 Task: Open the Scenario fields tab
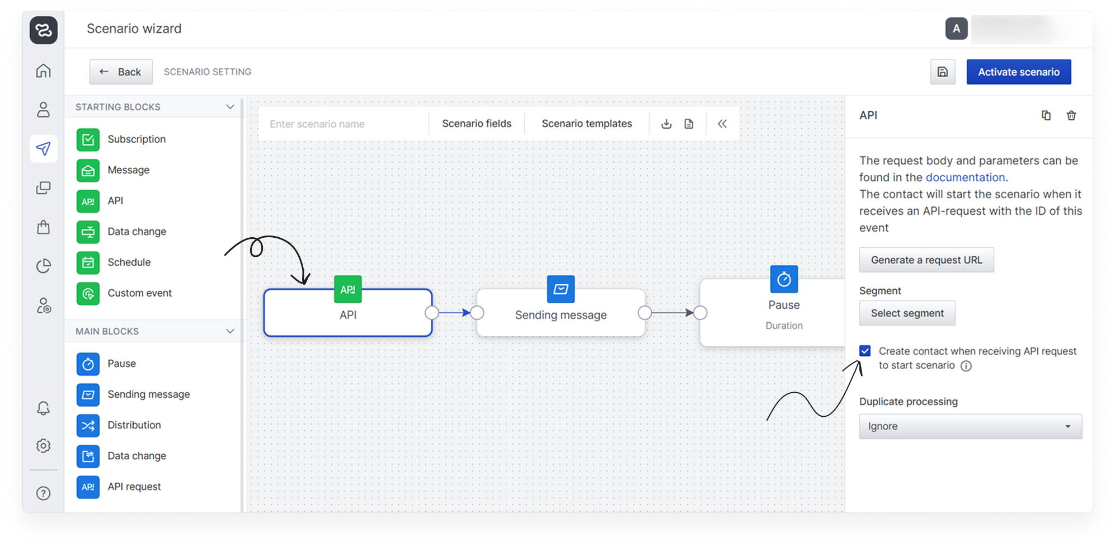pyautogui.click(x=476, y=124)
